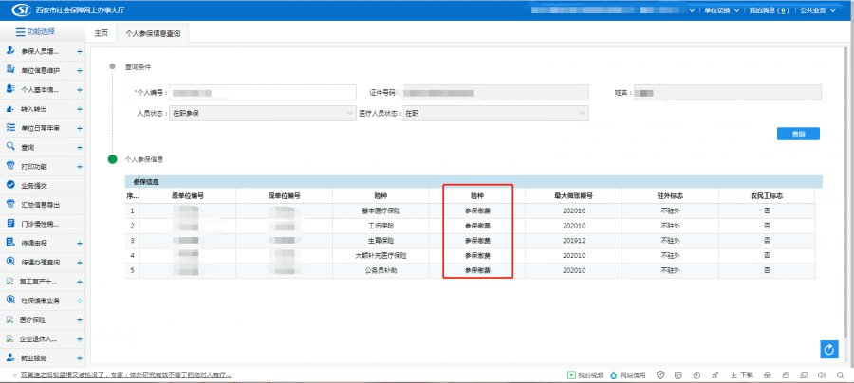Expand the 医疗保险 sidebar section
Image resolution: width=854 pixels, height=383 pixels.
click(x=79, y=319)
